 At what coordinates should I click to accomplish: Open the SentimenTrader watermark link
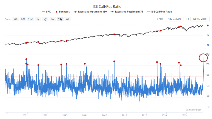click(193, 110)
